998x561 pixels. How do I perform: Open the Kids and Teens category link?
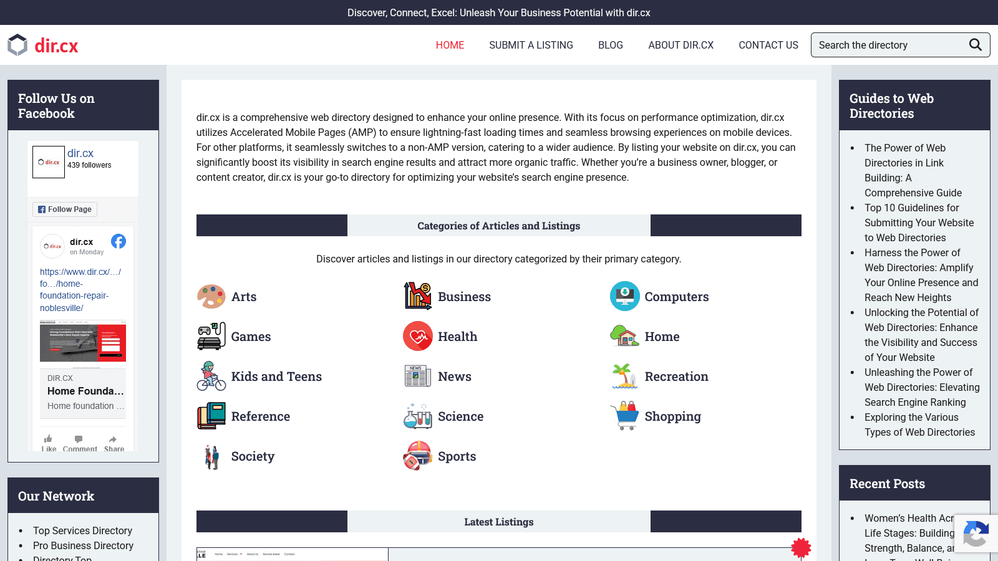tap(276, 376)
